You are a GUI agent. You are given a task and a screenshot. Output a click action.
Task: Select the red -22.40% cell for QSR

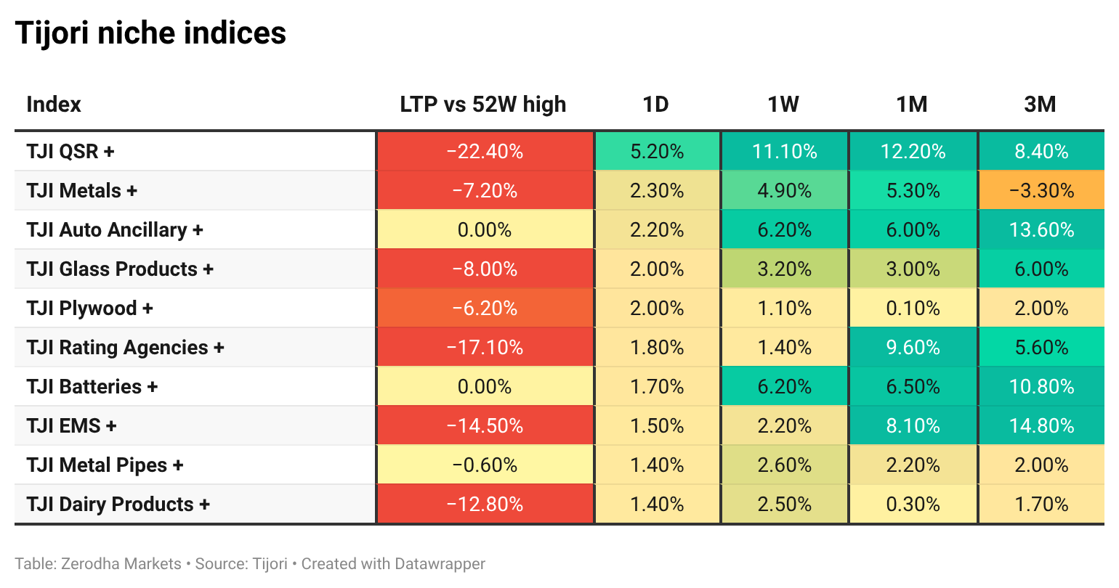(485, 151)
